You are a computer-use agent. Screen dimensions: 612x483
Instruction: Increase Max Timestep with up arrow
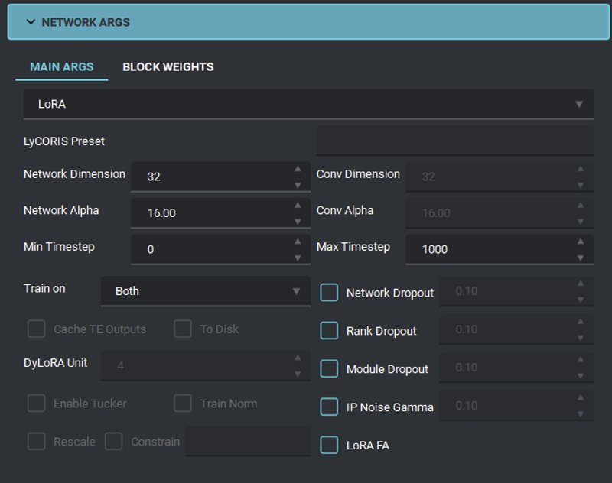581,241
